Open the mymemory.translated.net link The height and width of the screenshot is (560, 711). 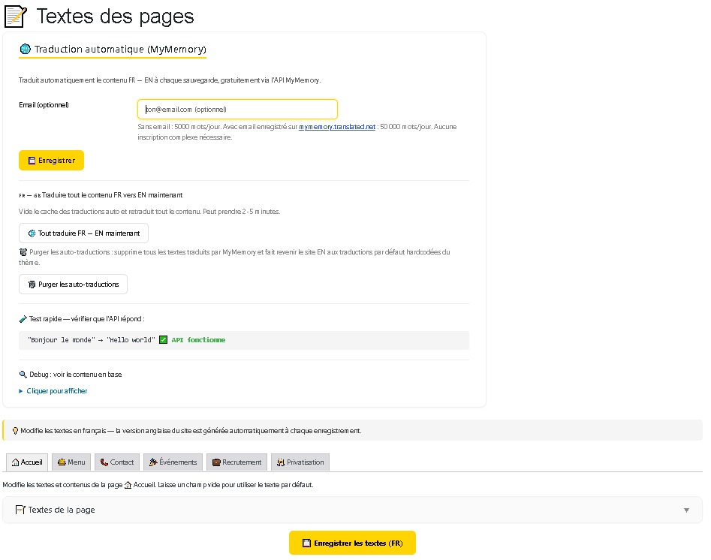coord(337,127)
